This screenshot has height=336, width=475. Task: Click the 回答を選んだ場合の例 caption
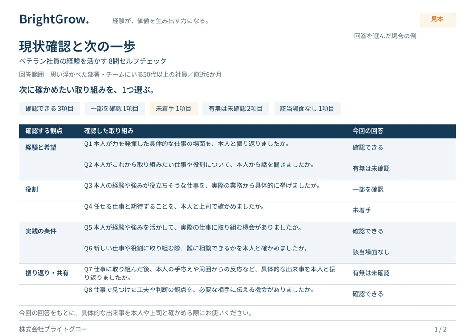pos(385,36)
